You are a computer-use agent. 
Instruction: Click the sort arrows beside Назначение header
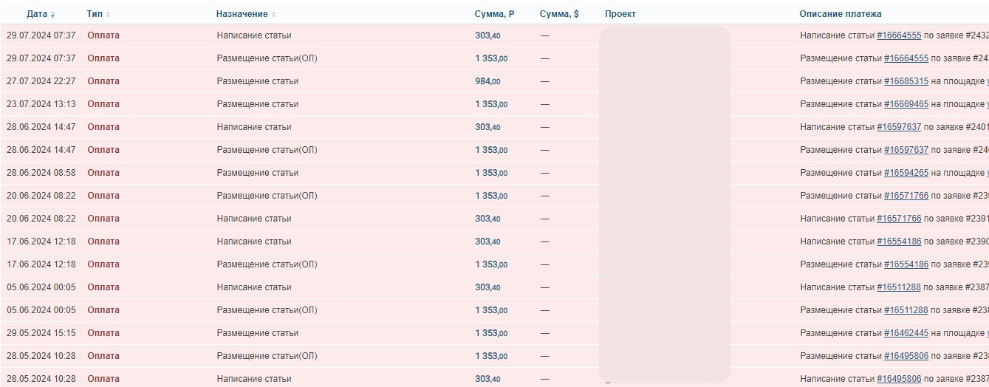(274, 15)
